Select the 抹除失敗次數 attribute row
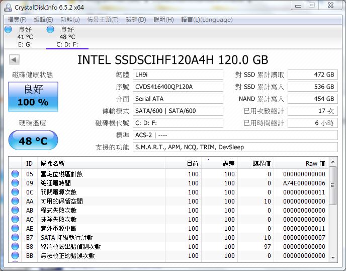The width and height of the screenshot is (346, 271). [168, 219]
